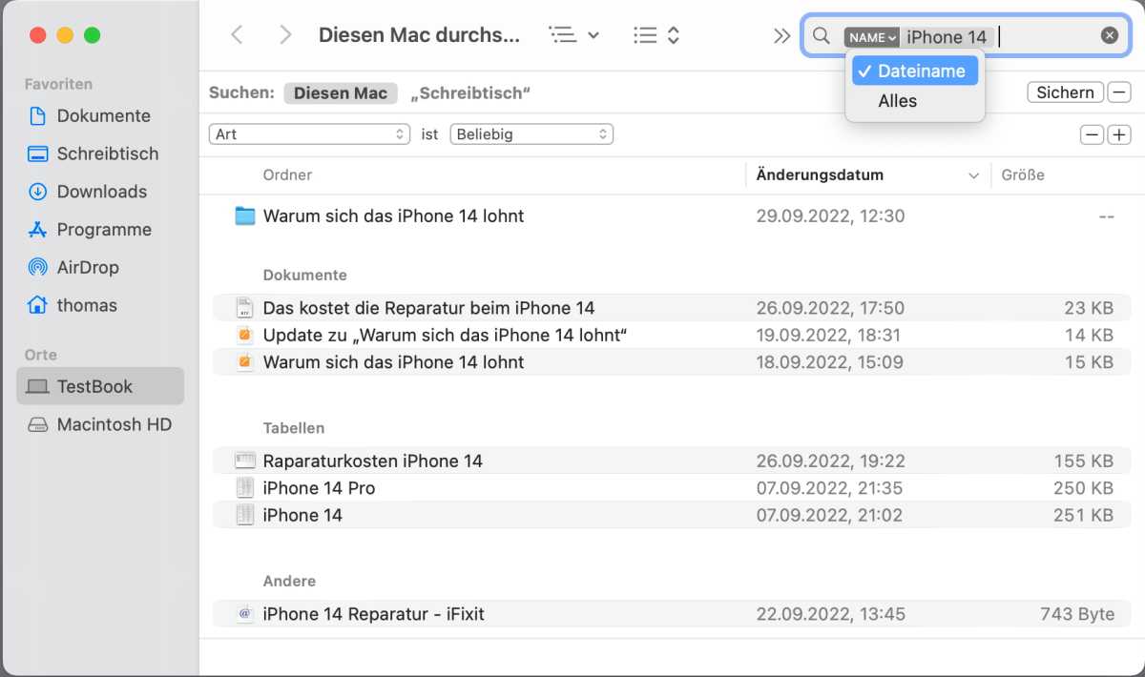The width and height of the screenshot is (1145, 677).
Task: Click the Sichern button
Action: (x=1065, y=92)
